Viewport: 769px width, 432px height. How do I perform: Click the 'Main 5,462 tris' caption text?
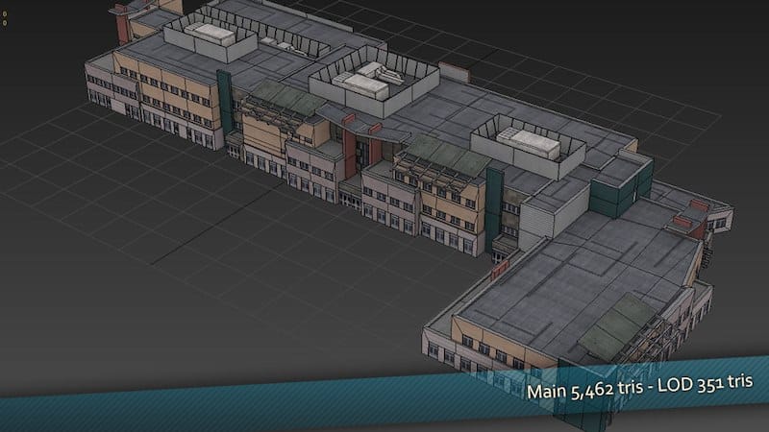pyautogui.click(x=586, y=392)
